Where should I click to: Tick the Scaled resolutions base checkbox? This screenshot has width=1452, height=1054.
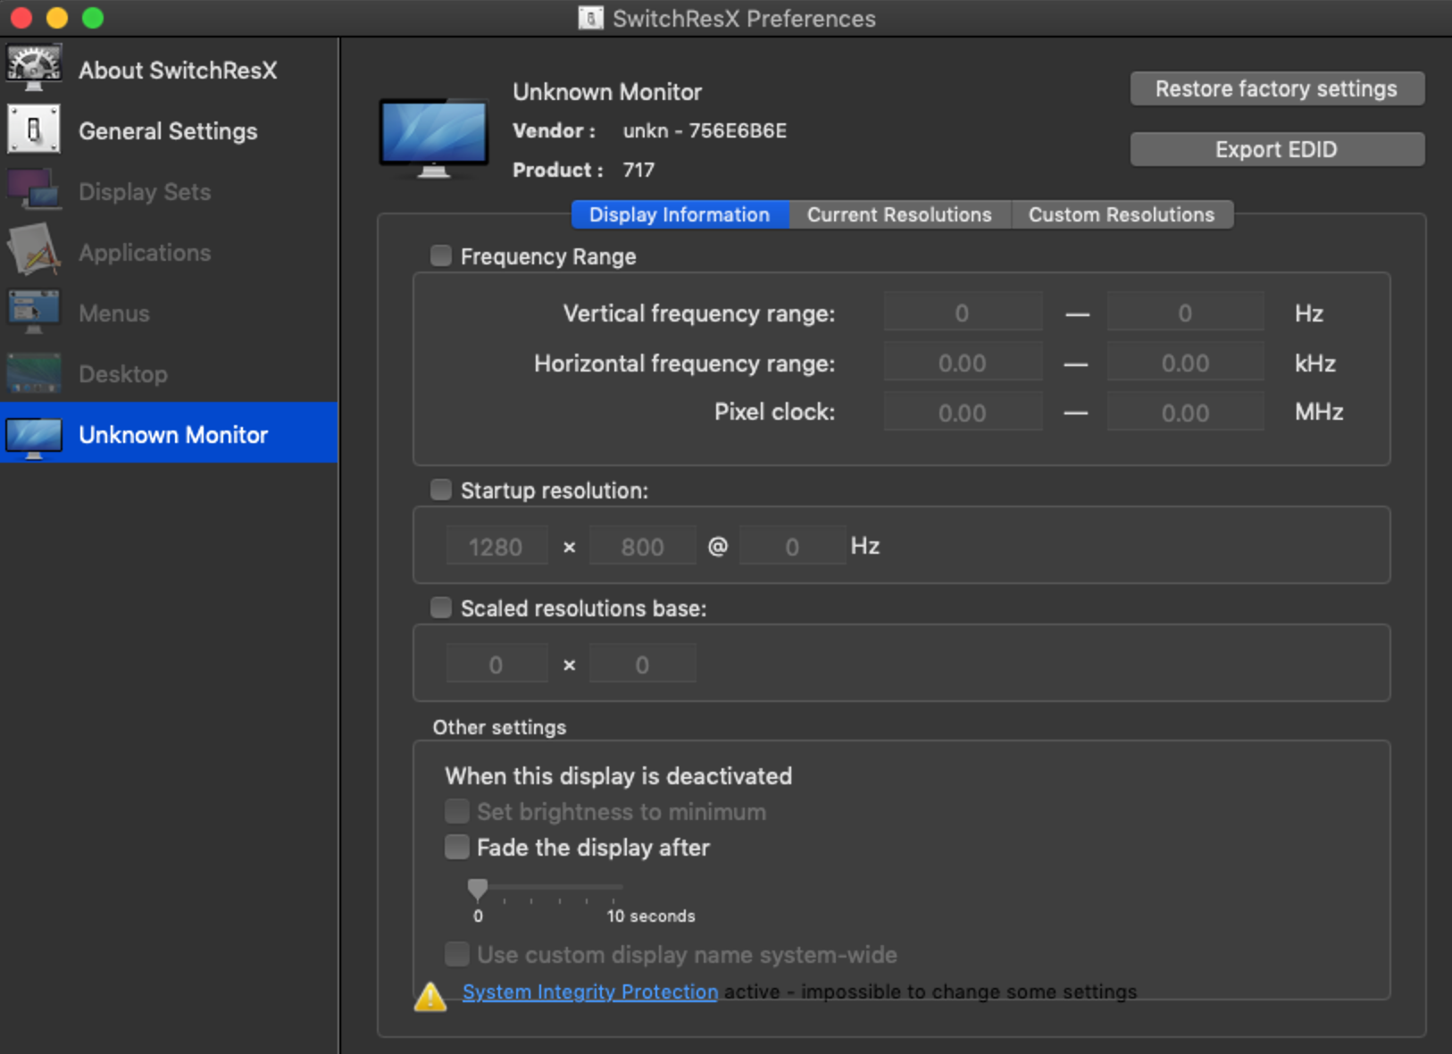[x=440, y=607]
